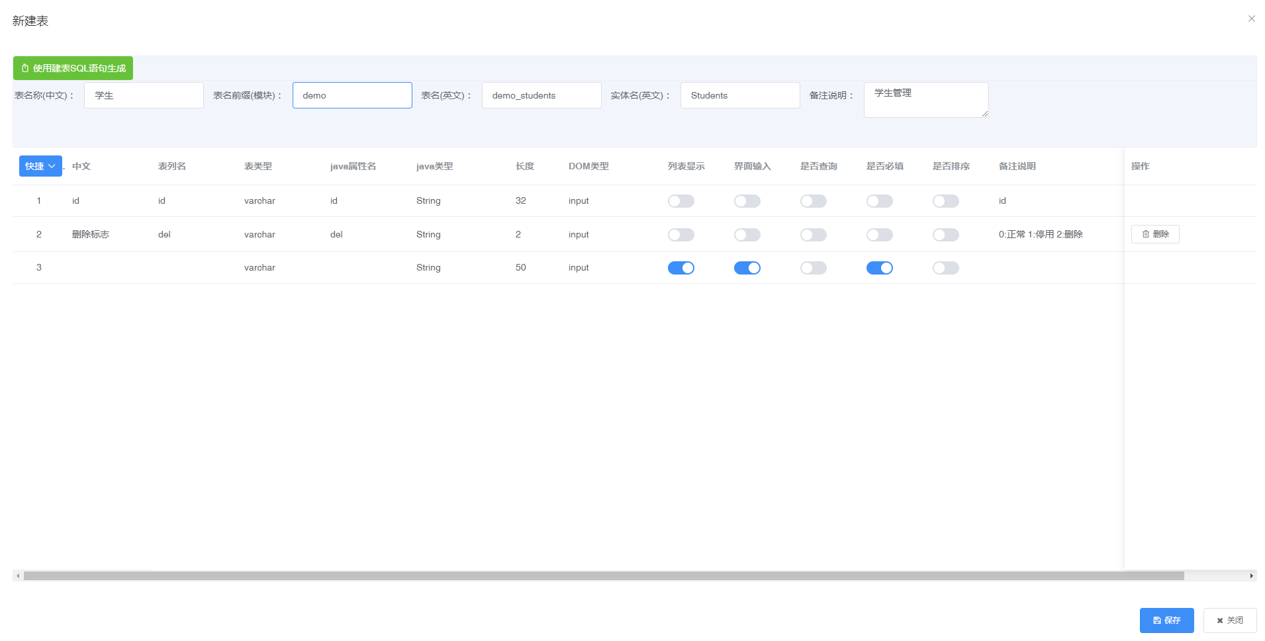Click the chevron arrow on 快捷 button

[52, 166]
